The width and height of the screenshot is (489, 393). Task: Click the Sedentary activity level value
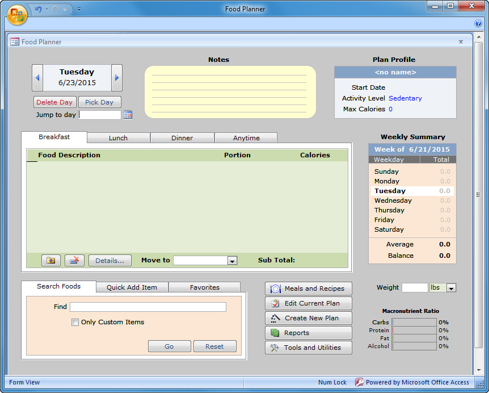(405, 98)
